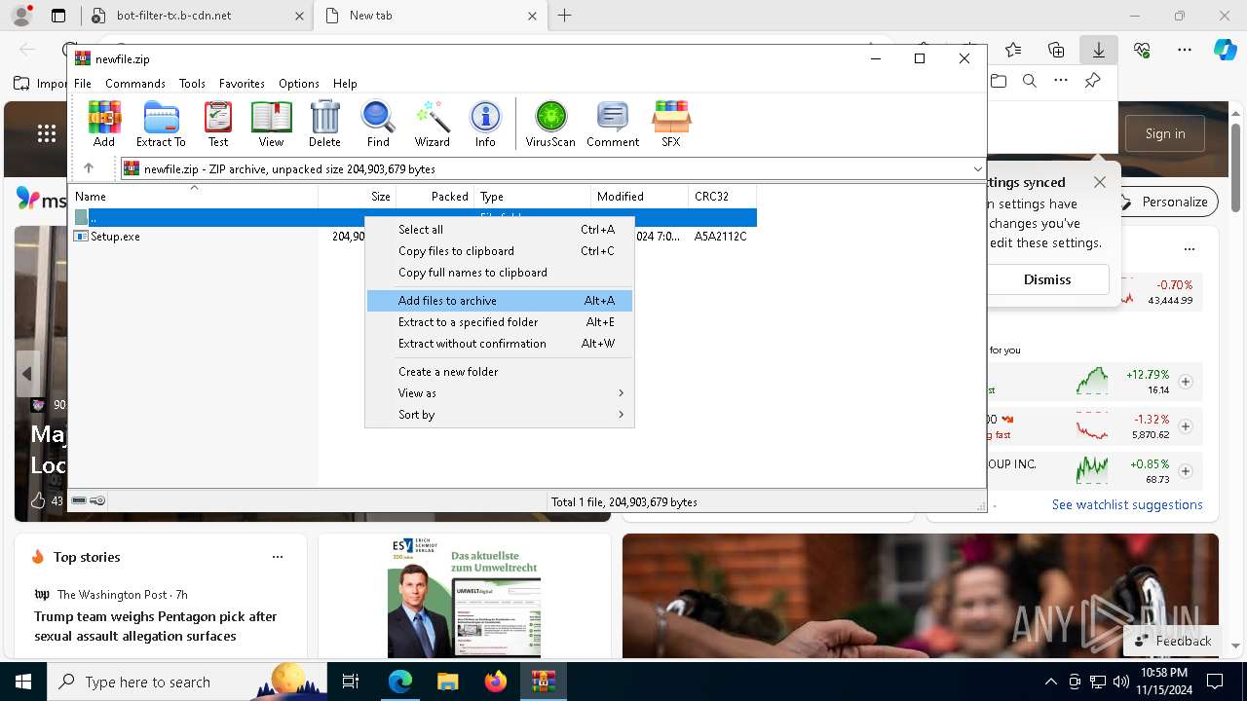Close the New tab browser tab
Screen dimensions: 1247x701
532,16
